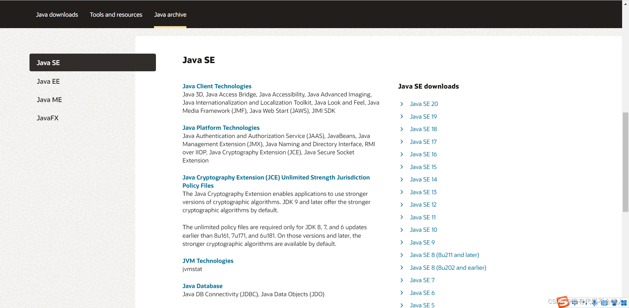Viewport: 629px width, 308px height.
Task: Select Java ME in the sidebar
Action: (x=49, y=100)
